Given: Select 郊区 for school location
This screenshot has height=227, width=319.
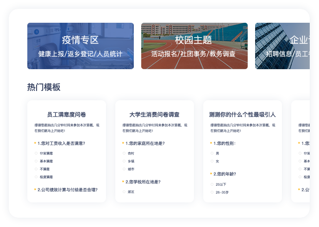Looking at the screenshot, I should (124, 192).
